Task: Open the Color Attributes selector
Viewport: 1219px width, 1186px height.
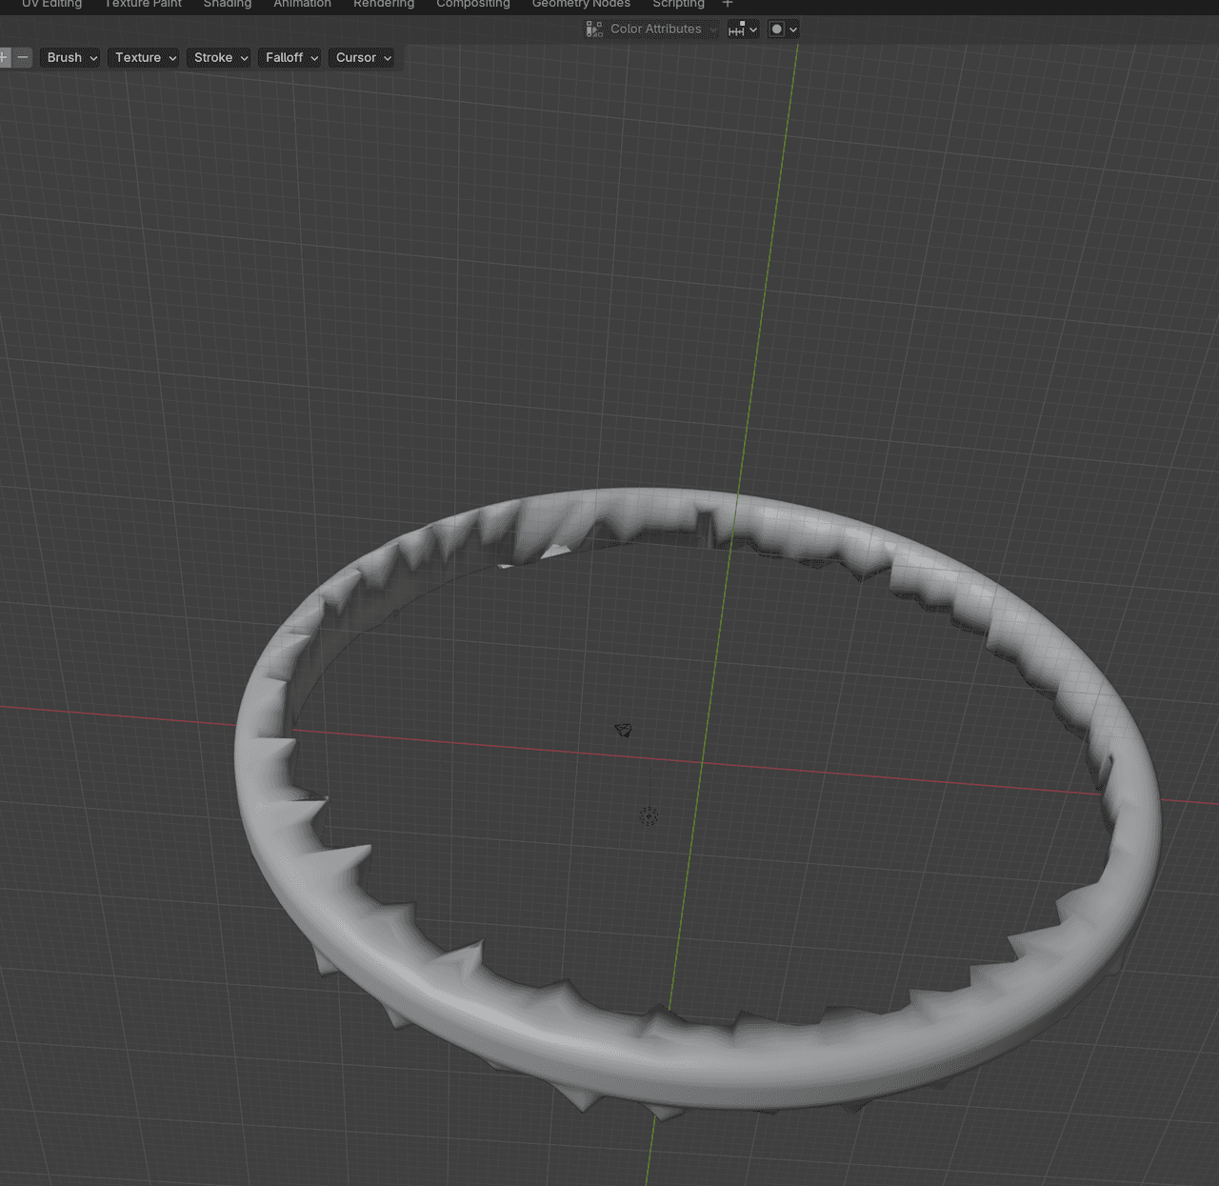Action: pyautogui.click(x=656, y=30)
